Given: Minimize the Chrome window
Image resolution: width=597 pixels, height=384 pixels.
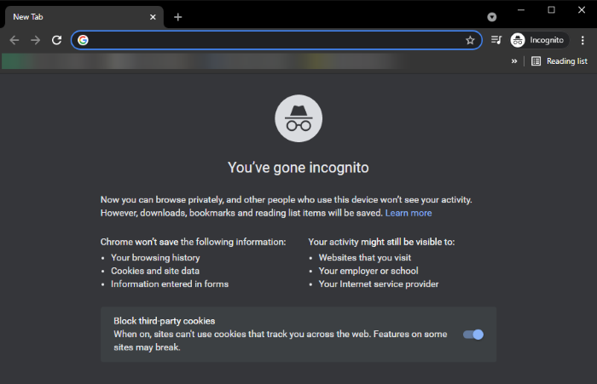Looking at the screenshot, I should [x=521, y=10].
